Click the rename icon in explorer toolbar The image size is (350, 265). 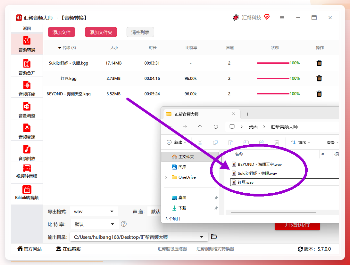point(246,142)
